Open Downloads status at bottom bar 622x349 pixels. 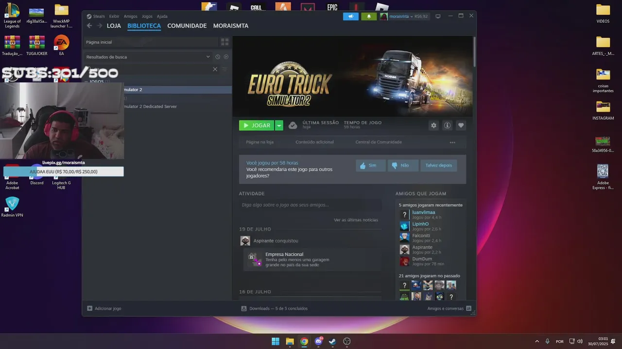tap(275, 308)
